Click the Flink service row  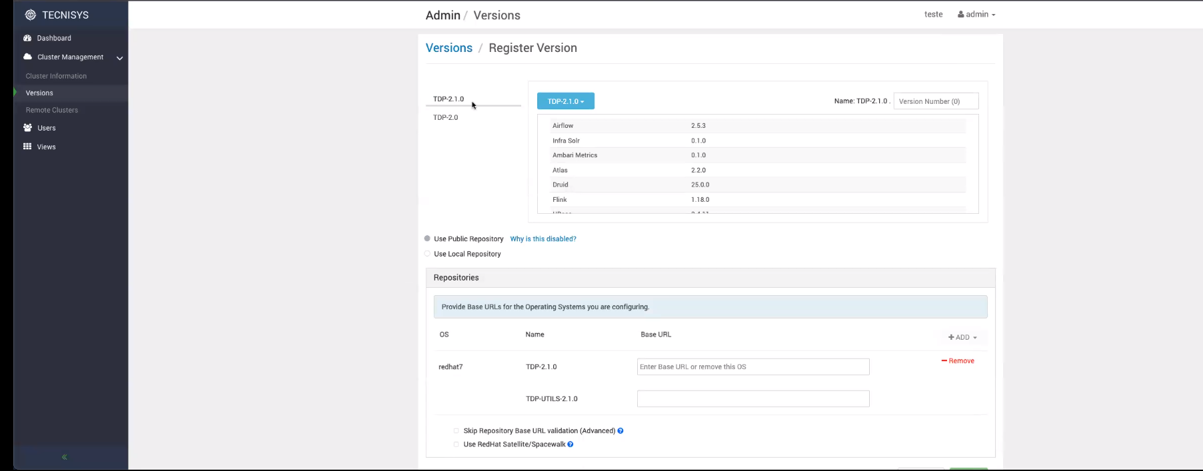[x=757, y=199]
